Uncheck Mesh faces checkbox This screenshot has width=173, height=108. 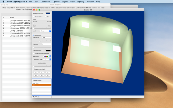click(33, 35)
